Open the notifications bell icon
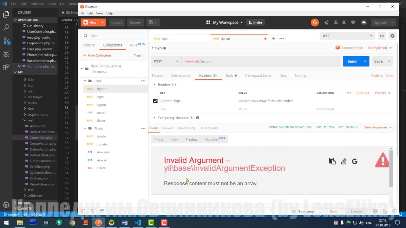The width and height of the screenshot is (406, 228). (x=344, y=22)
